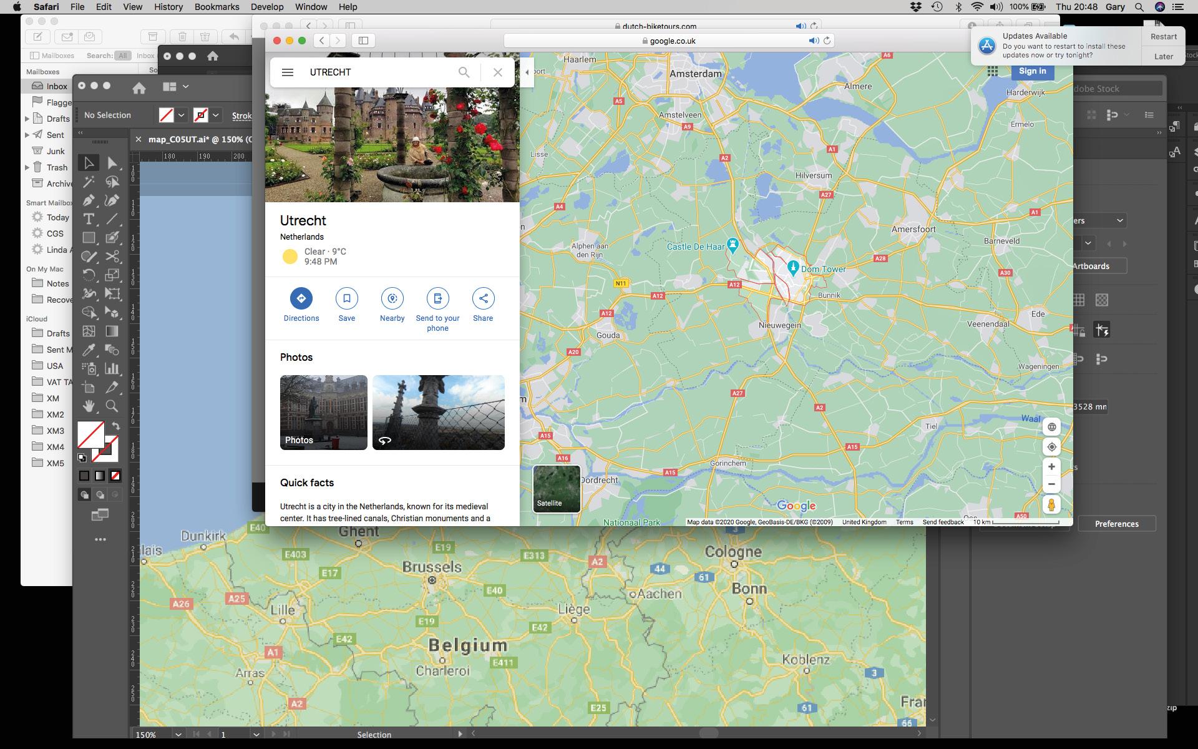Click the Nearby icon
This screenshot has width=1198, height=749.
(x=392, y=298)
